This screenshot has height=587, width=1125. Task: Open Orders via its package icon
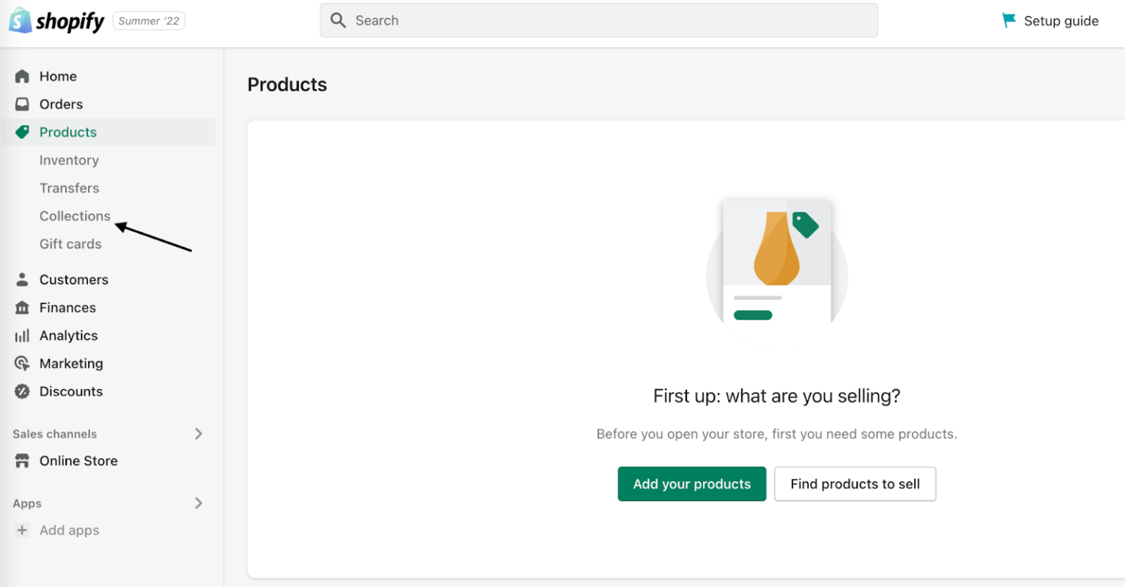(x=22, y=103)
